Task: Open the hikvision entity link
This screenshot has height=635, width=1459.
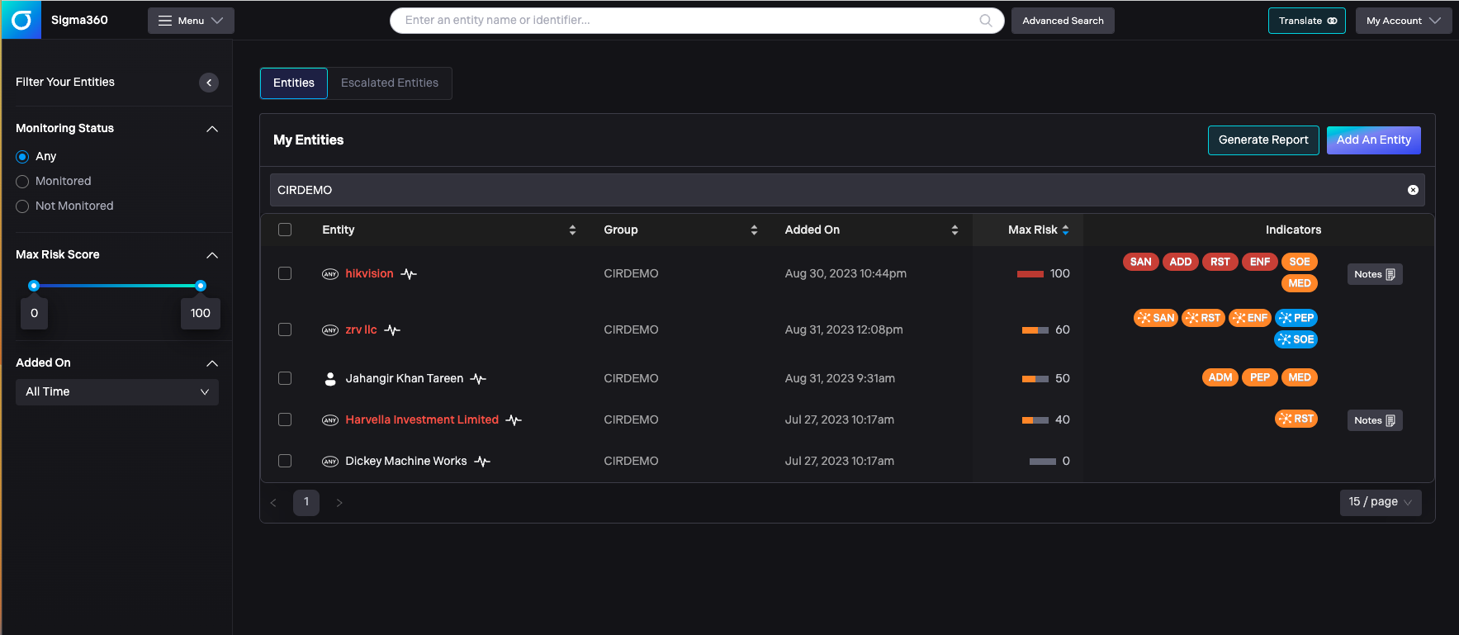Action: [x=369, y=273]
